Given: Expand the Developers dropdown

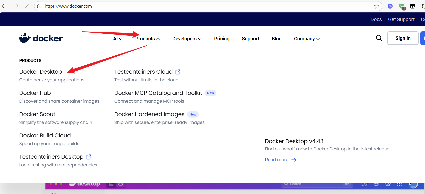Looking at the screenshot, I should [187, 39].
